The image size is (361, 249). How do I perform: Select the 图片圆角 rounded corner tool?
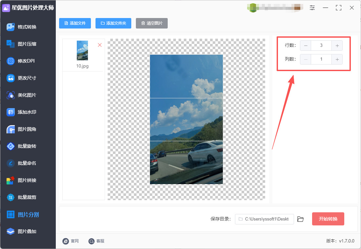[21, 129]
